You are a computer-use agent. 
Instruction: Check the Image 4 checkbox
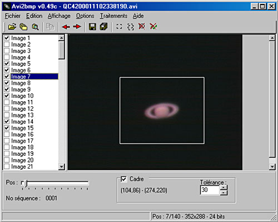(7, 57)
